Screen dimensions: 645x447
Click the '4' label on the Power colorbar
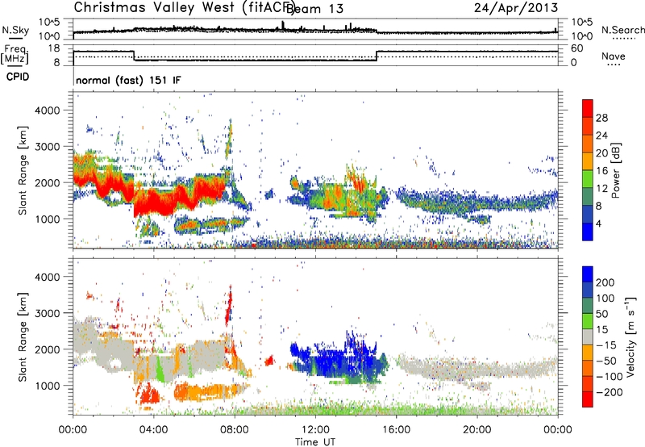[x=599, y=223]
